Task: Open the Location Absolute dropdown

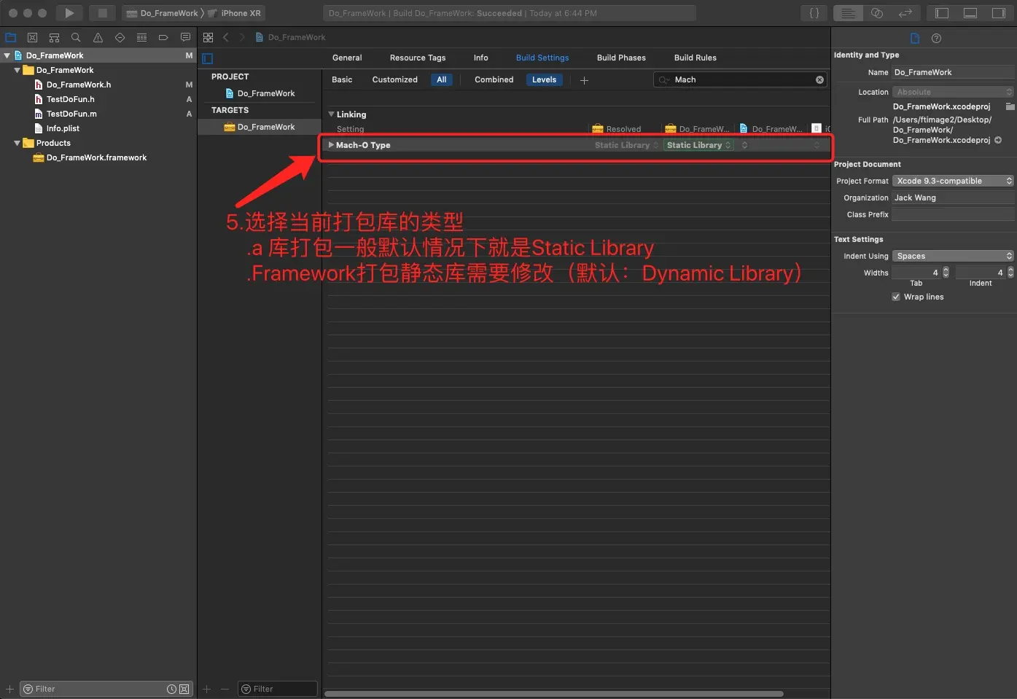Action: (954, 92)
